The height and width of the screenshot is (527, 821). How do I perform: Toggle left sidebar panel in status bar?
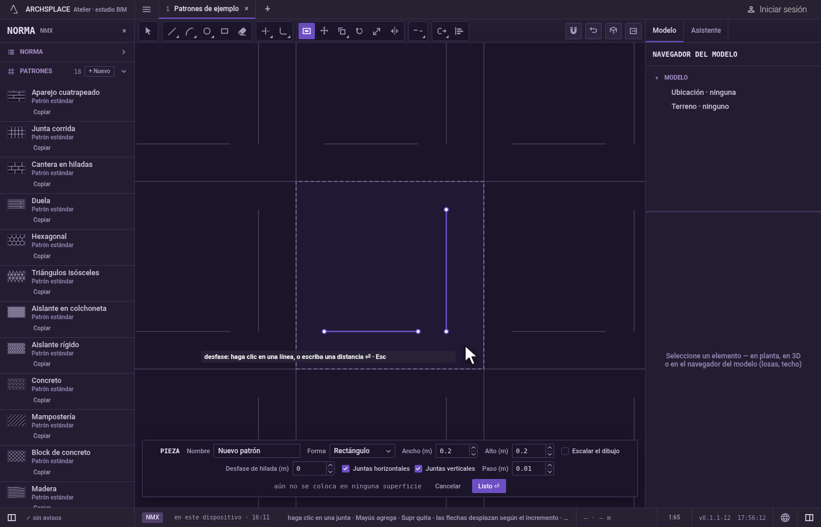pyautogui.click(x=12, y=518)
